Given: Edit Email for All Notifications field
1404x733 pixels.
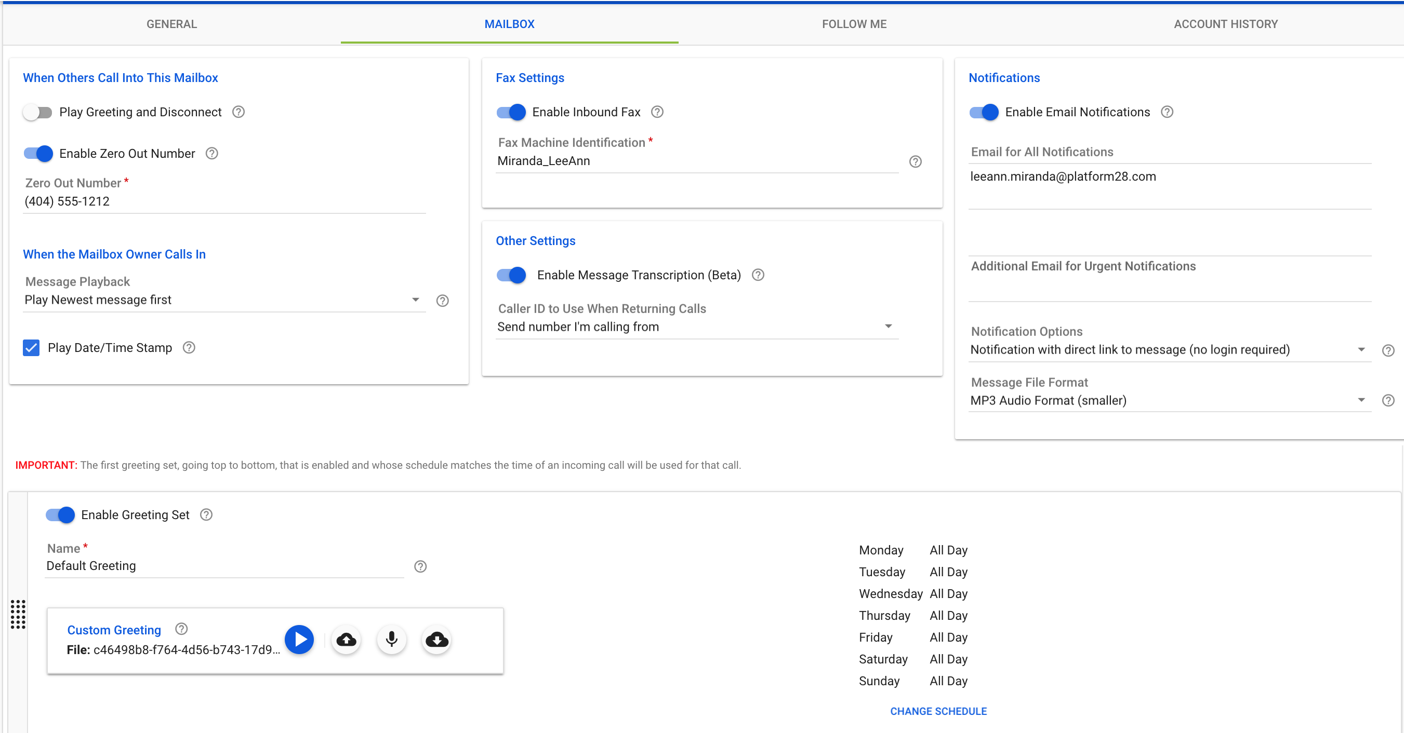Looking at the screenshot, I should click(x=1170, y=185).
